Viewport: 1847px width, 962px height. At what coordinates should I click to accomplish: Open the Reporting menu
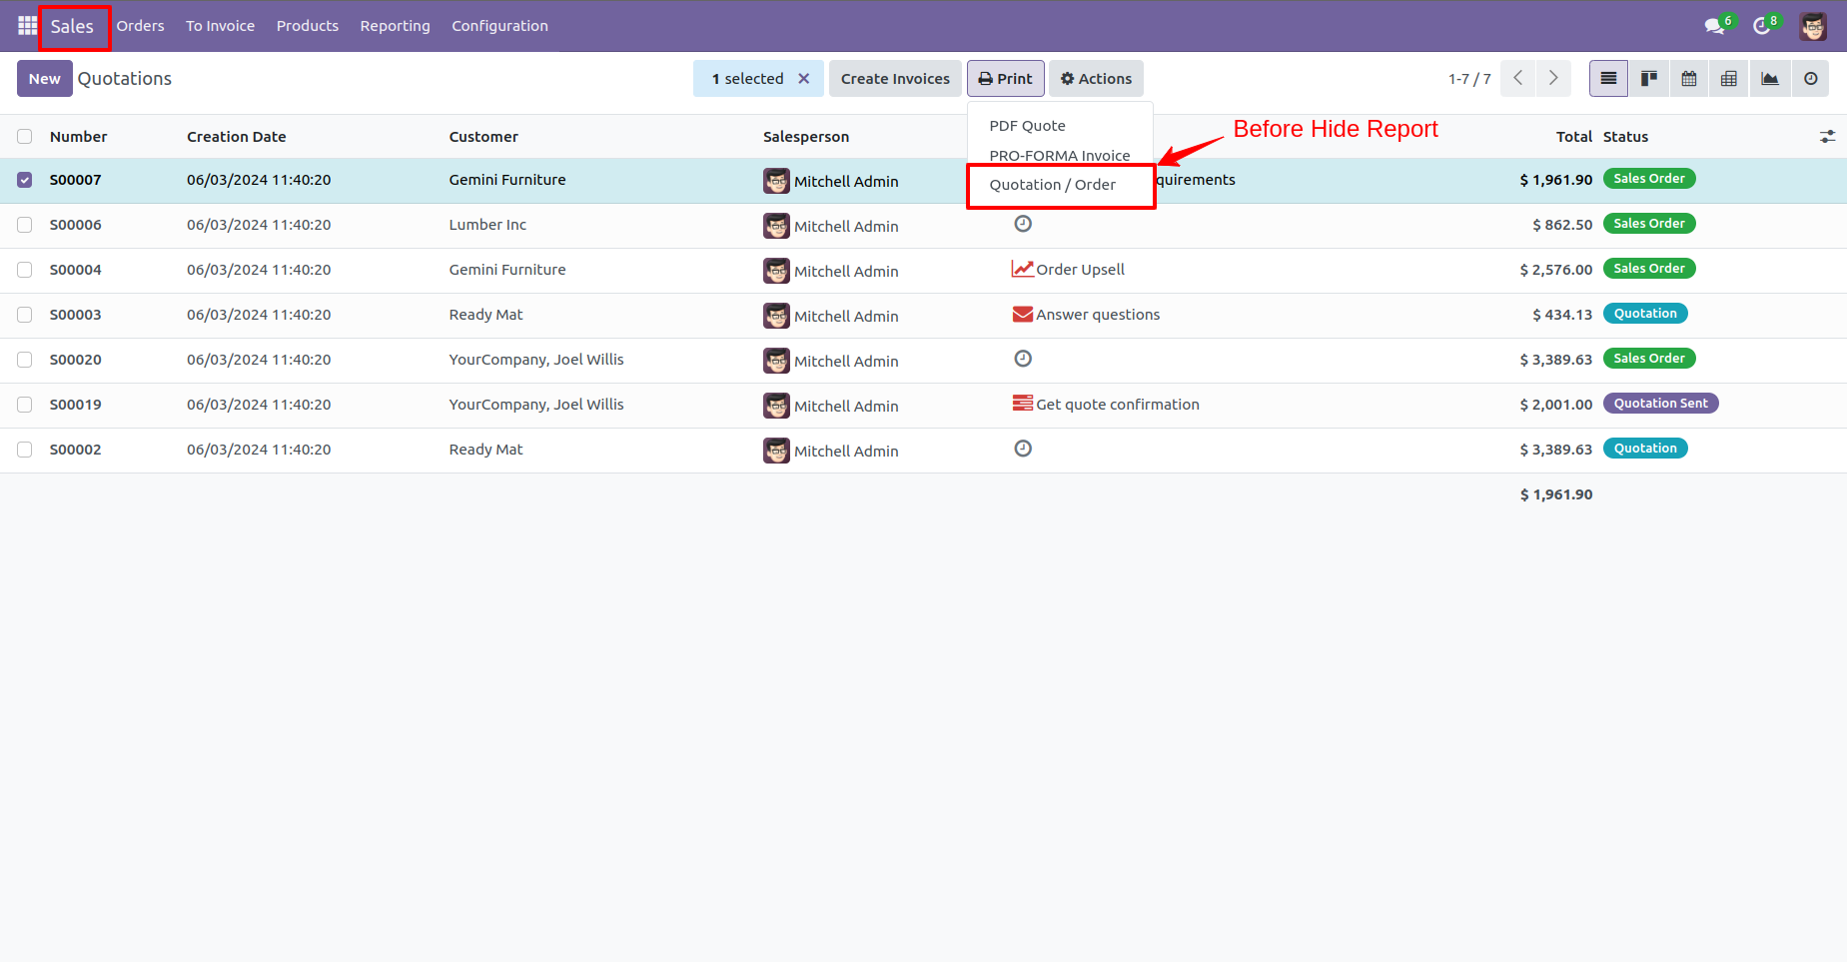(395, 25)
